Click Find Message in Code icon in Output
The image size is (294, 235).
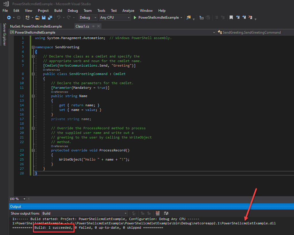coord(134,213)
